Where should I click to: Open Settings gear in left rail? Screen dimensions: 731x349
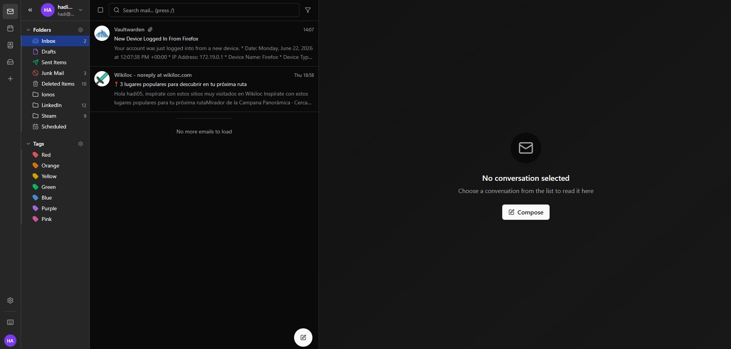10,300
